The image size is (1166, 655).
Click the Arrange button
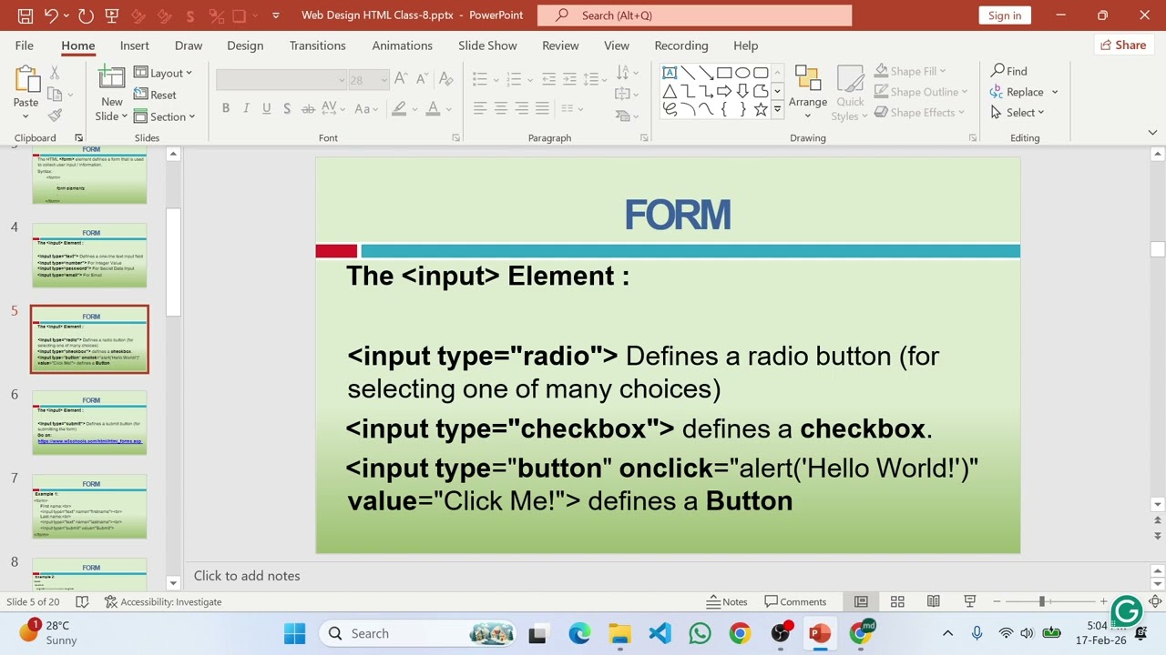pyautogui.click(x=808, y=93)
